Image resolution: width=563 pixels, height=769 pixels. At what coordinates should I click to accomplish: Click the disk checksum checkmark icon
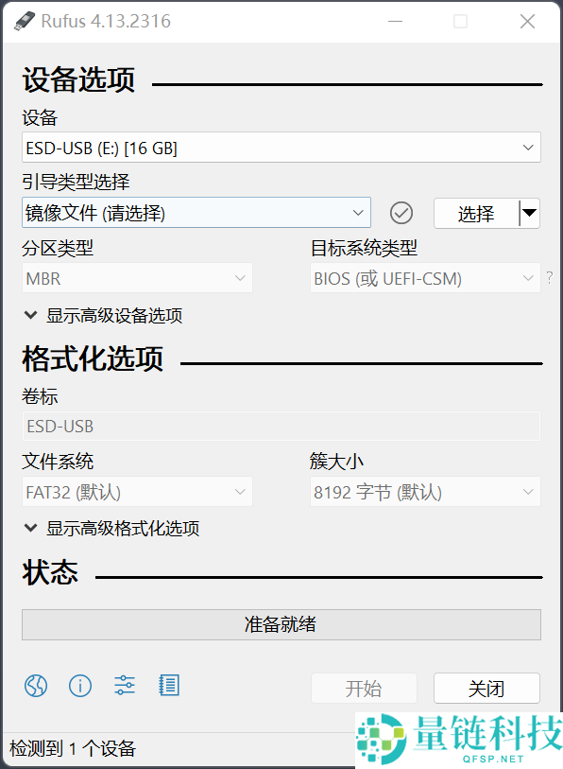[x=401, y=213]
